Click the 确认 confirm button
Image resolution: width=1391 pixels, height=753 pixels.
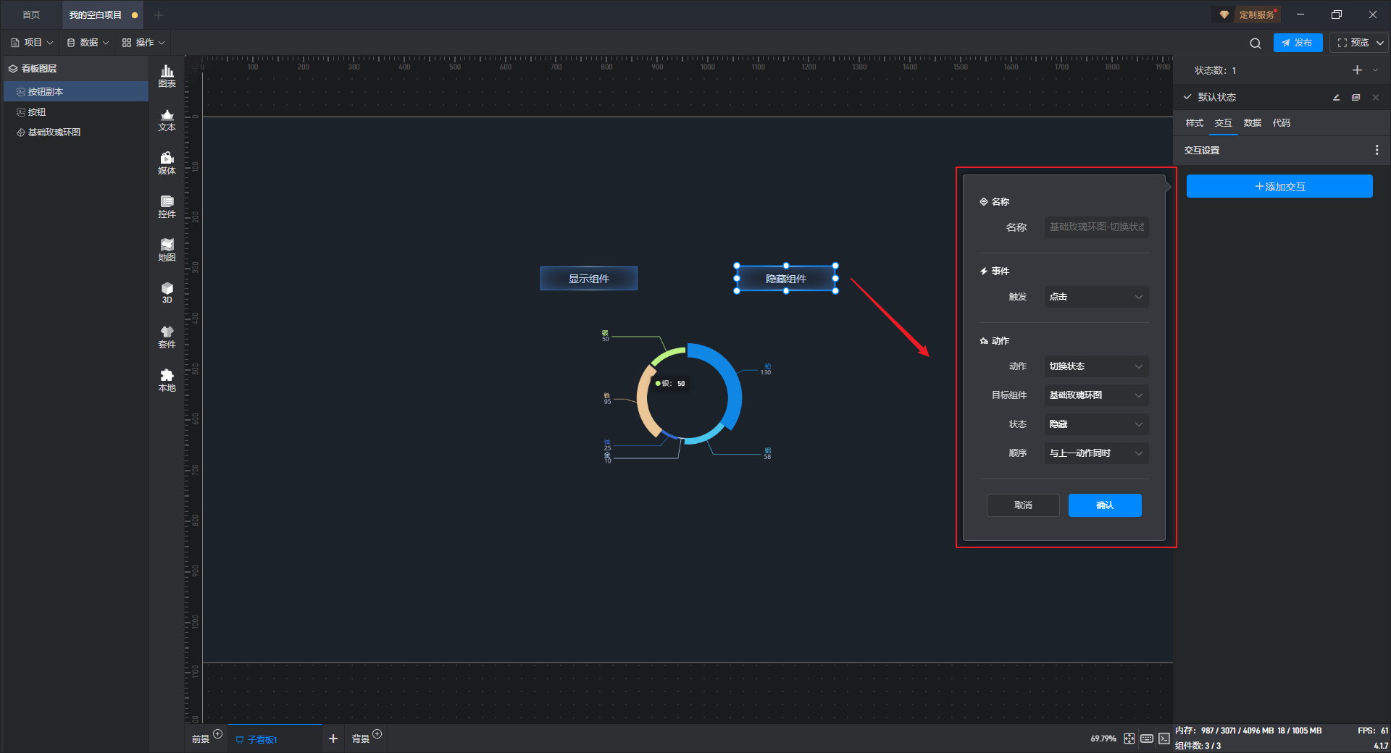tap(1104, 505)
